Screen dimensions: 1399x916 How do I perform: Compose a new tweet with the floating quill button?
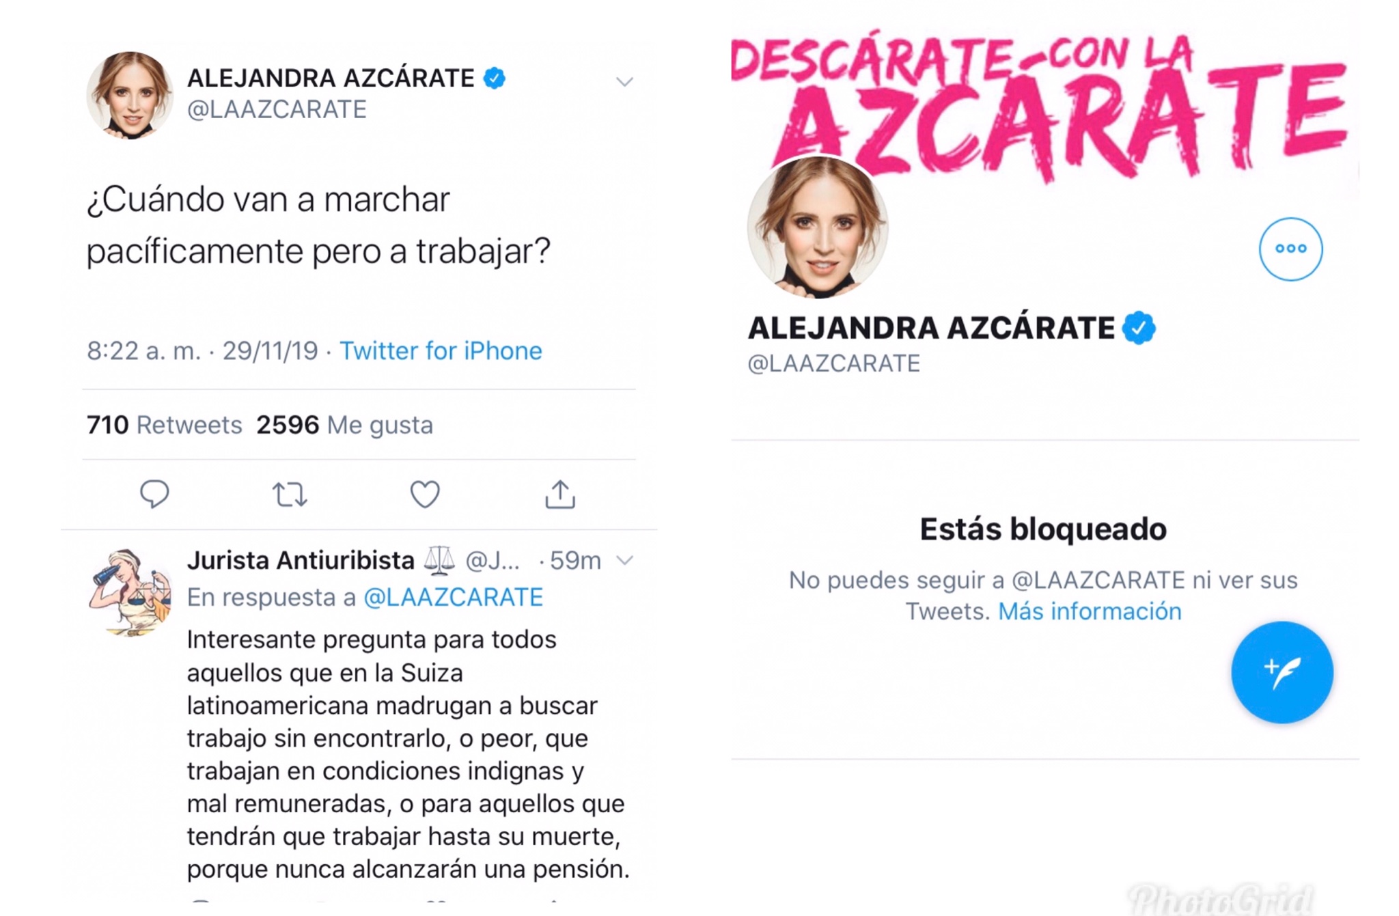1282,672
